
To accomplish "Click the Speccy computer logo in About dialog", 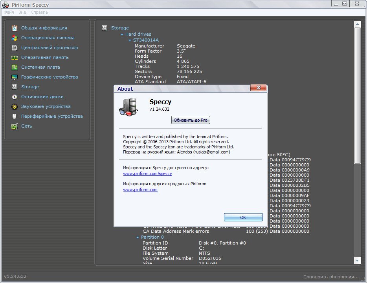I will 128,107.
